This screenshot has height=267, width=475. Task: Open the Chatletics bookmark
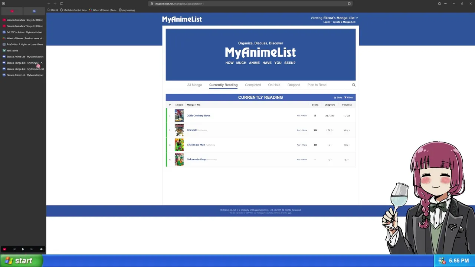coord(73,10)
